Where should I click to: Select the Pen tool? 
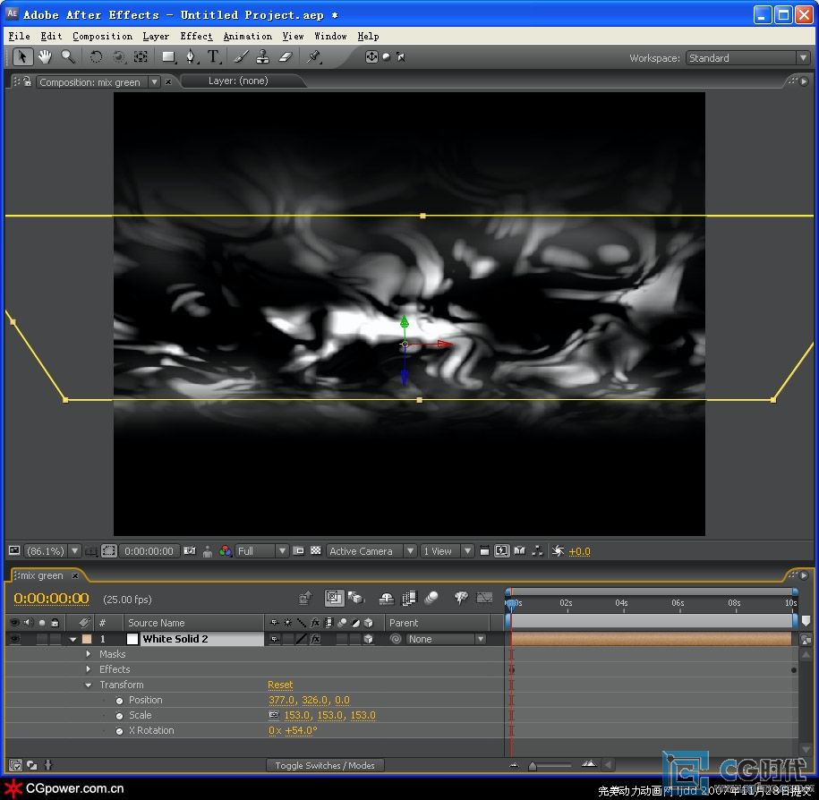[192, 56]
